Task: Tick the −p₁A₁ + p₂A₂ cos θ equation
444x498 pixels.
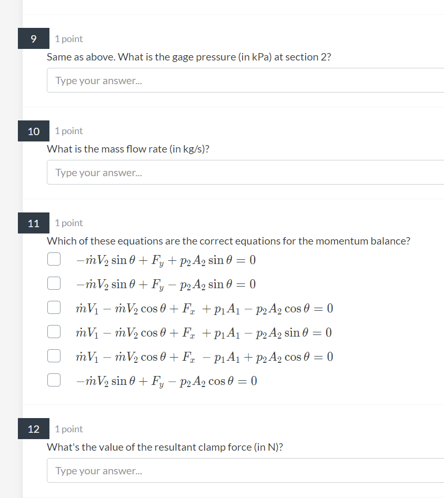Action: pos(54,356)
